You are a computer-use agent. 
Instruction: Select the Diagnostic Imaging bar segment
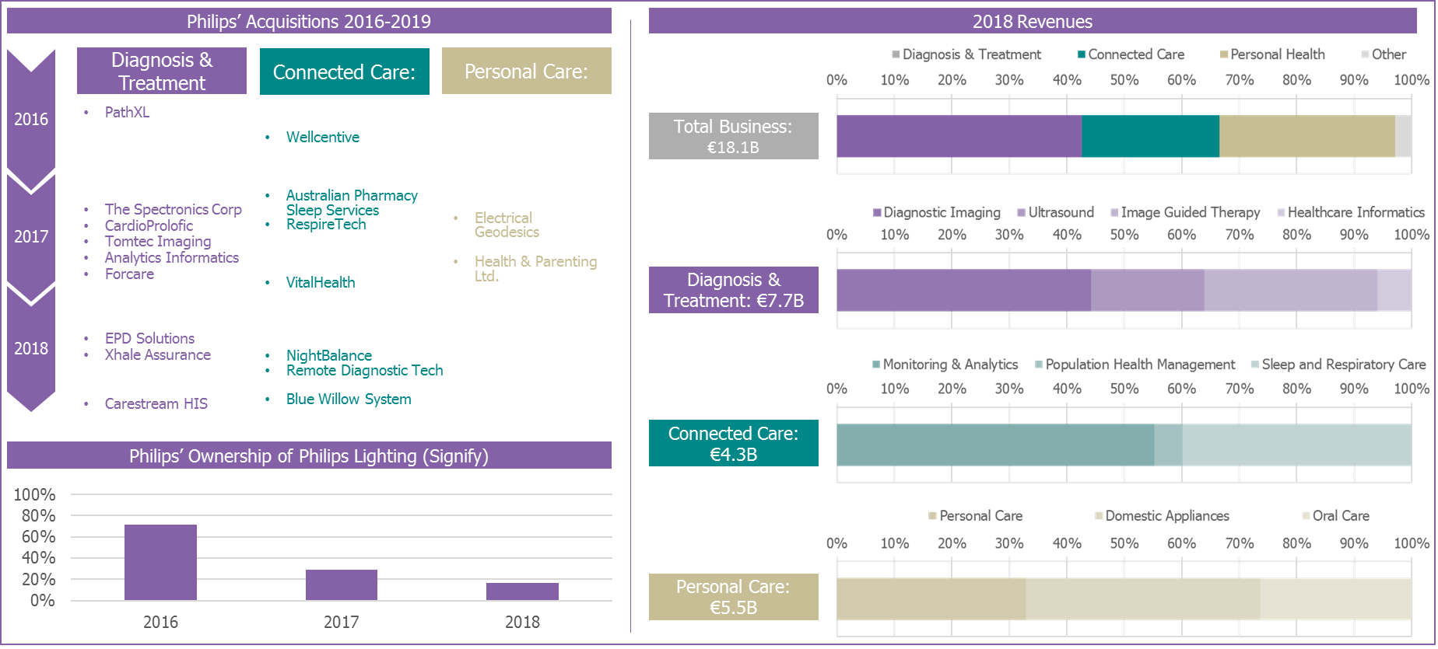tap(964, 290)
